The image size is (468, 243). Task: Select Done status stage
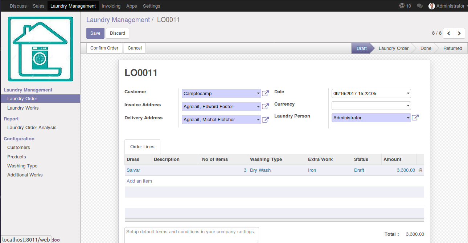(x=426, y=48)
